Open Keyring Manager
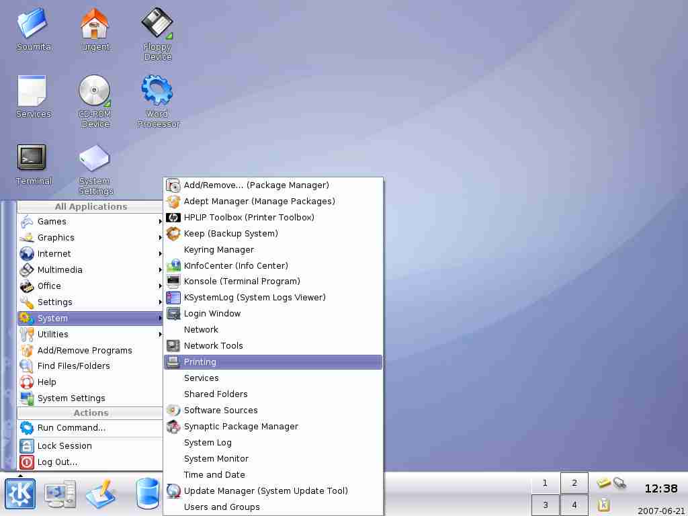This screenshot has width=688, height=516. pos(273,250)
